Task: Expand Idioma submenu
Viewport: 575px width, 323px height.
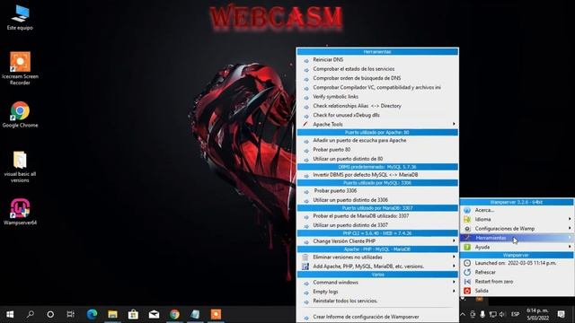Action: (570, 219)
